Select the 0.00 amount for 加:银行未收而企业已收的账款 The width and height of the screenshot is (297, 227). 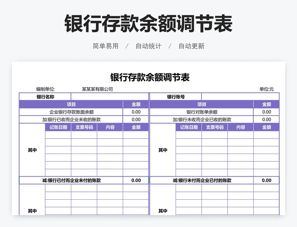point(267,120)
